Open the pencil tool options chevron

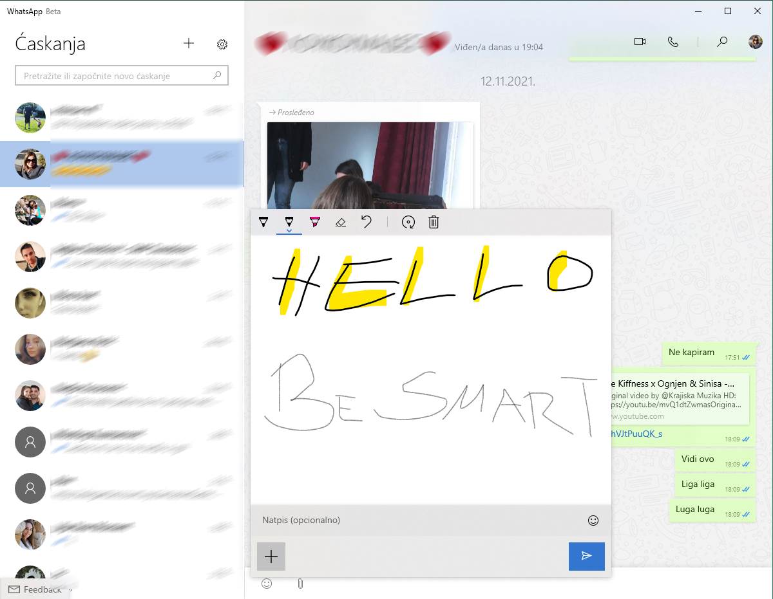(x=289, y=230)
